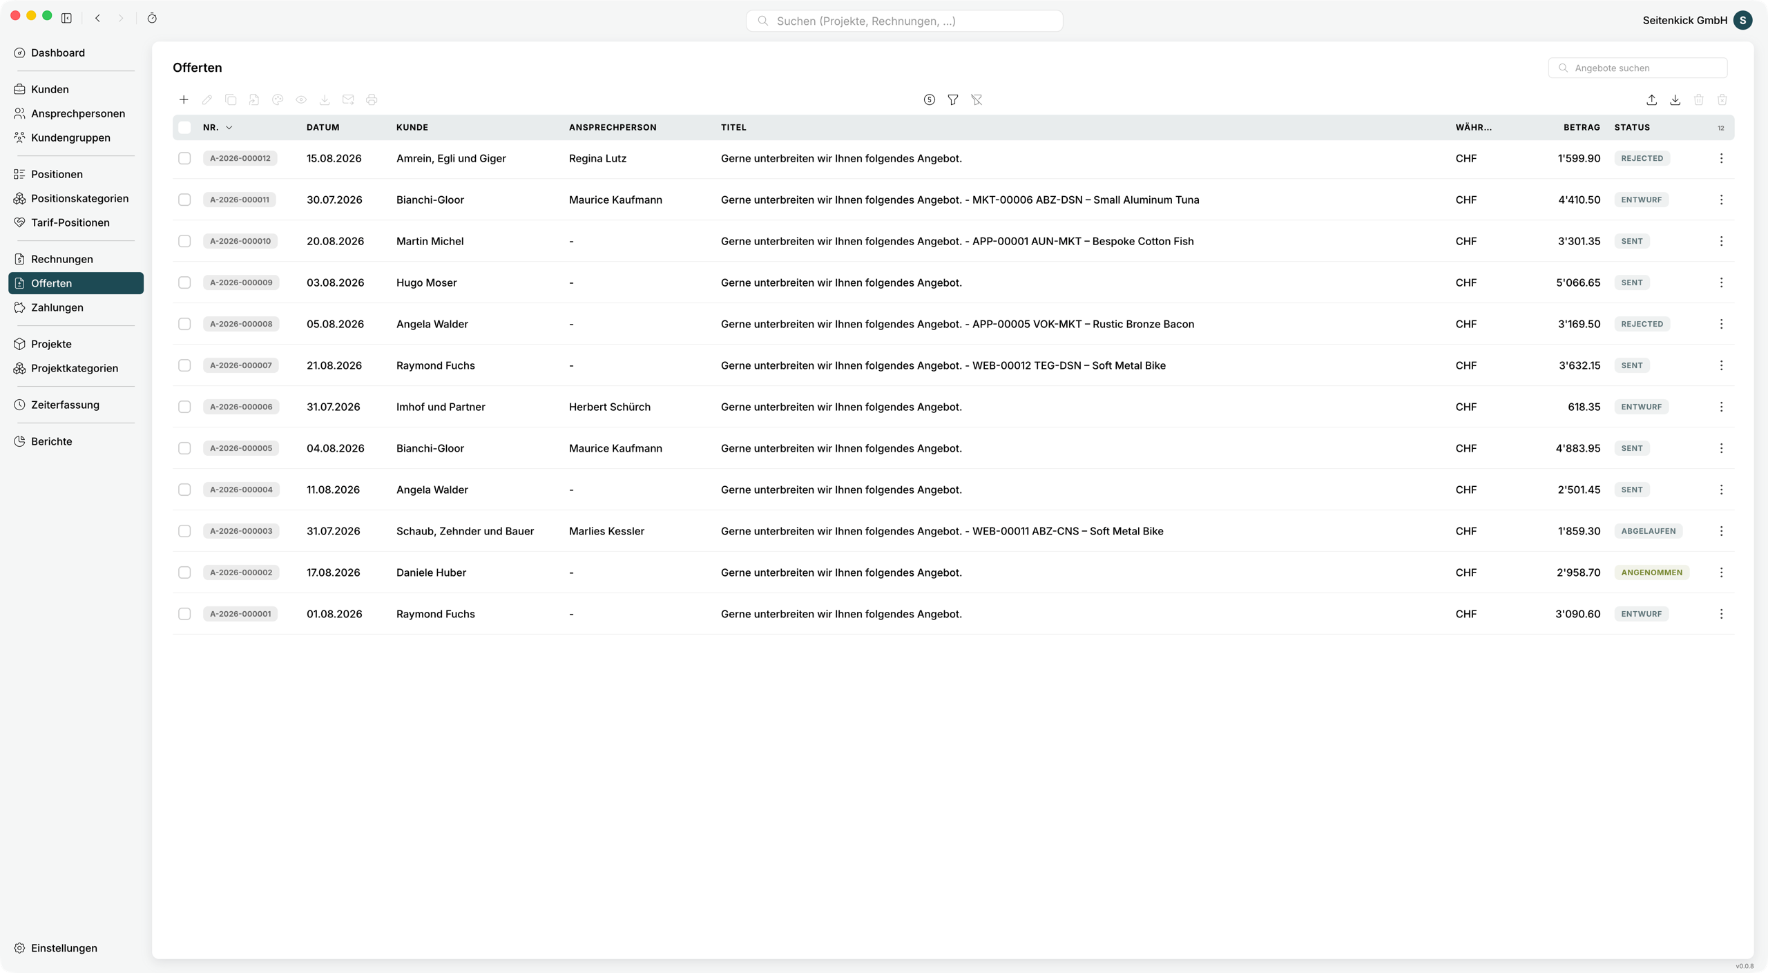
Task: Open three-dot menu for Imhof und Partner row
Action: coord(1721,407)
